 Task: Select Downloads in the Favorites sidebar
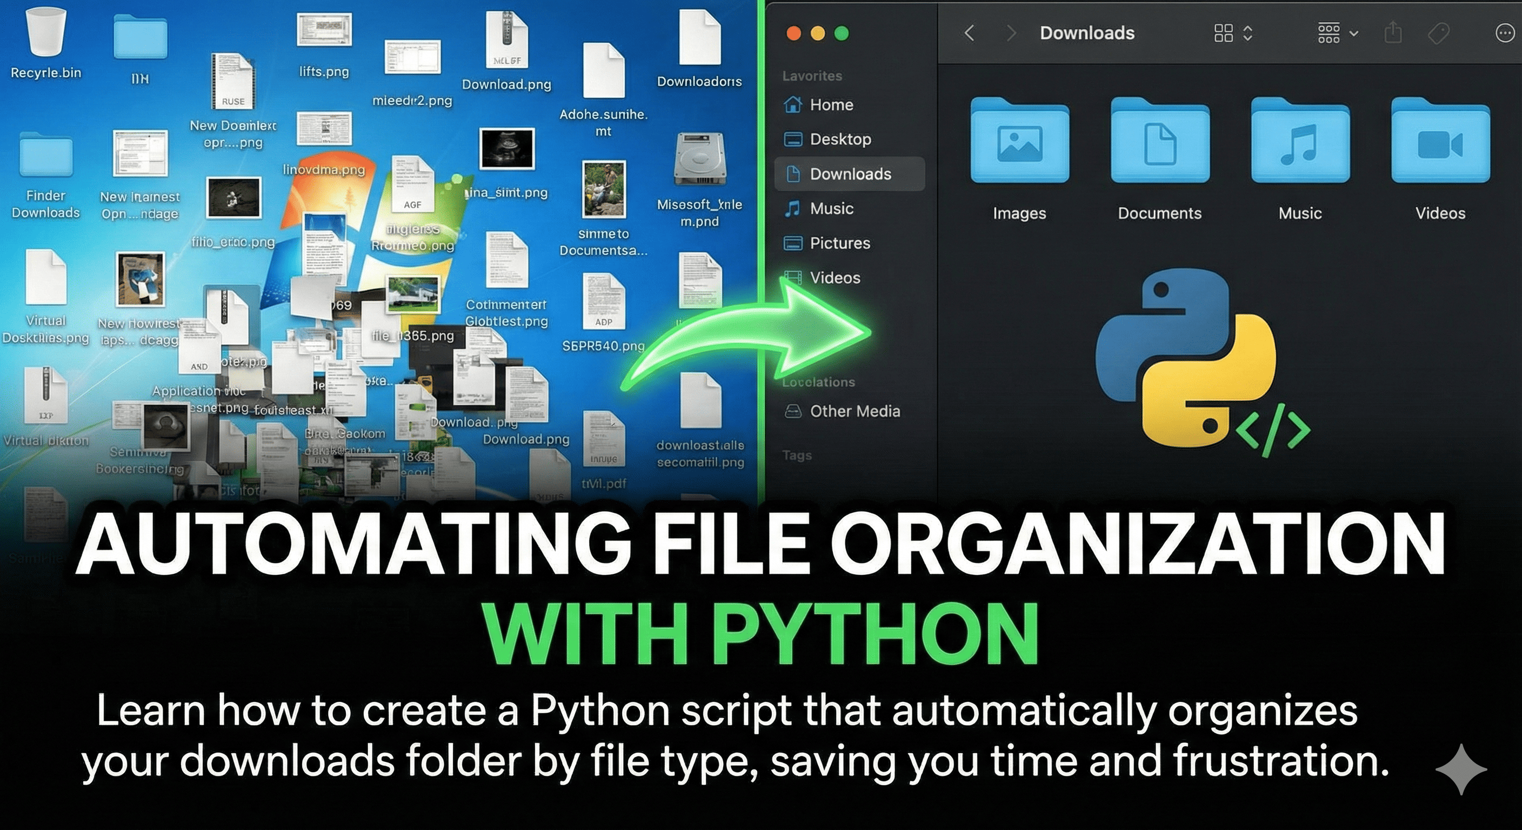click(851, 173)
